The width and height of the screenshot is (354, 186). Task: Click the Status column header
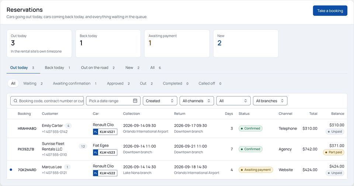coord(244,114)
